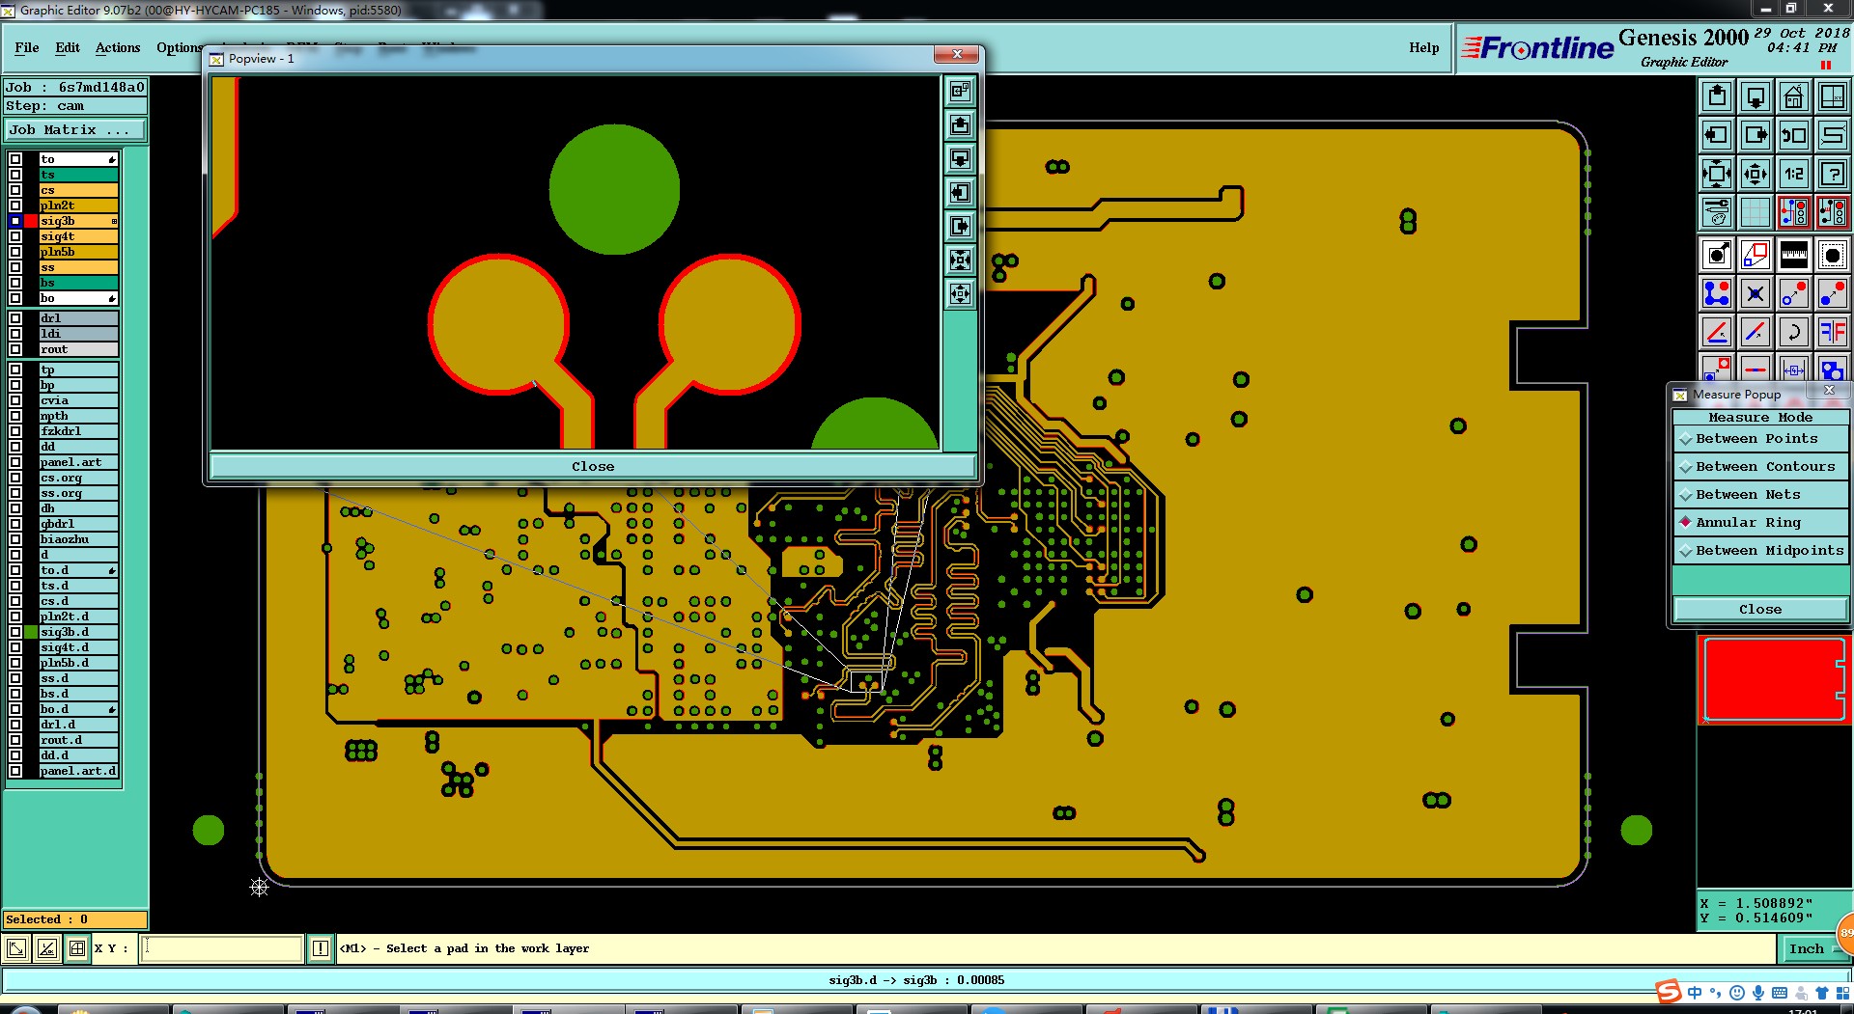
Task: Click pan left icon in Popview window
Action: 960,192
